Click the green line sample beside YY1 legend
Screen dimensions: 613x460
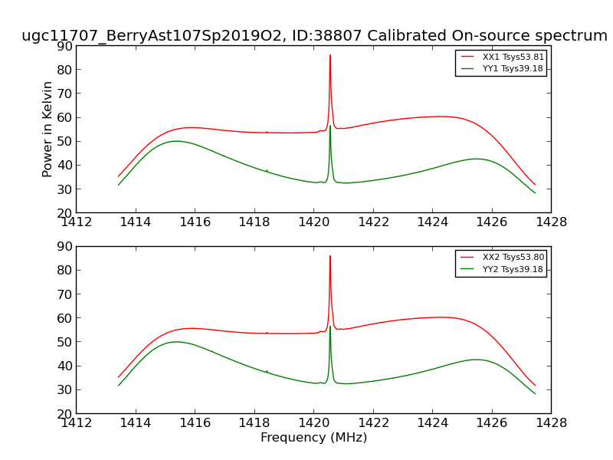(x=467, y=68)
